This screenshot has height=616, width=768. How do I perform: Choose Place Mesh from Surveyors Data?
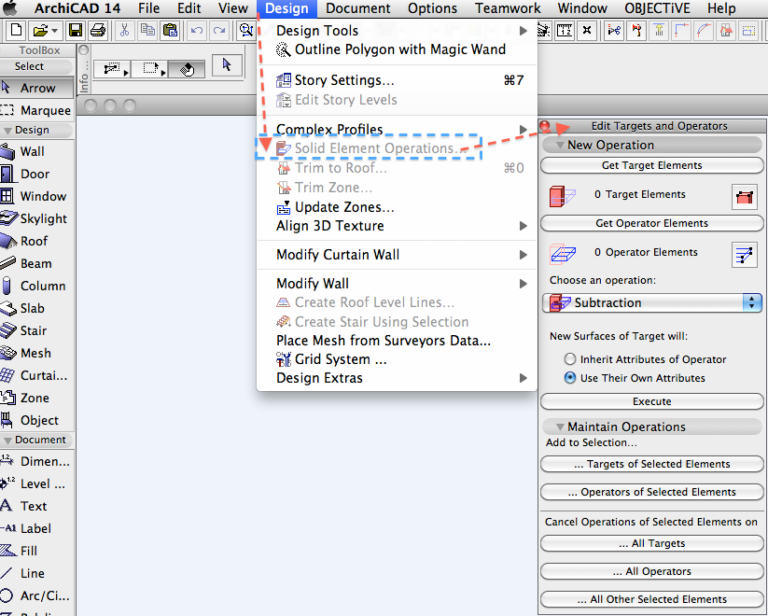[397, 341]
